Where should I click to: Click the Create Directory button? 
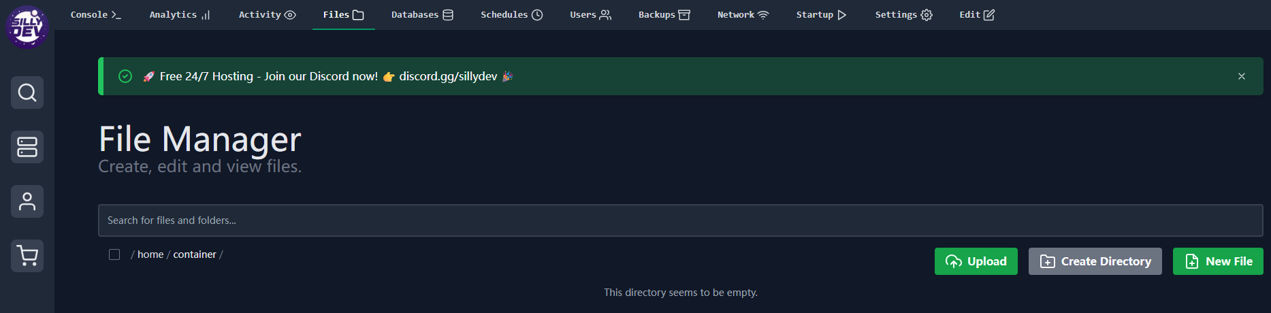[1095, 261]
